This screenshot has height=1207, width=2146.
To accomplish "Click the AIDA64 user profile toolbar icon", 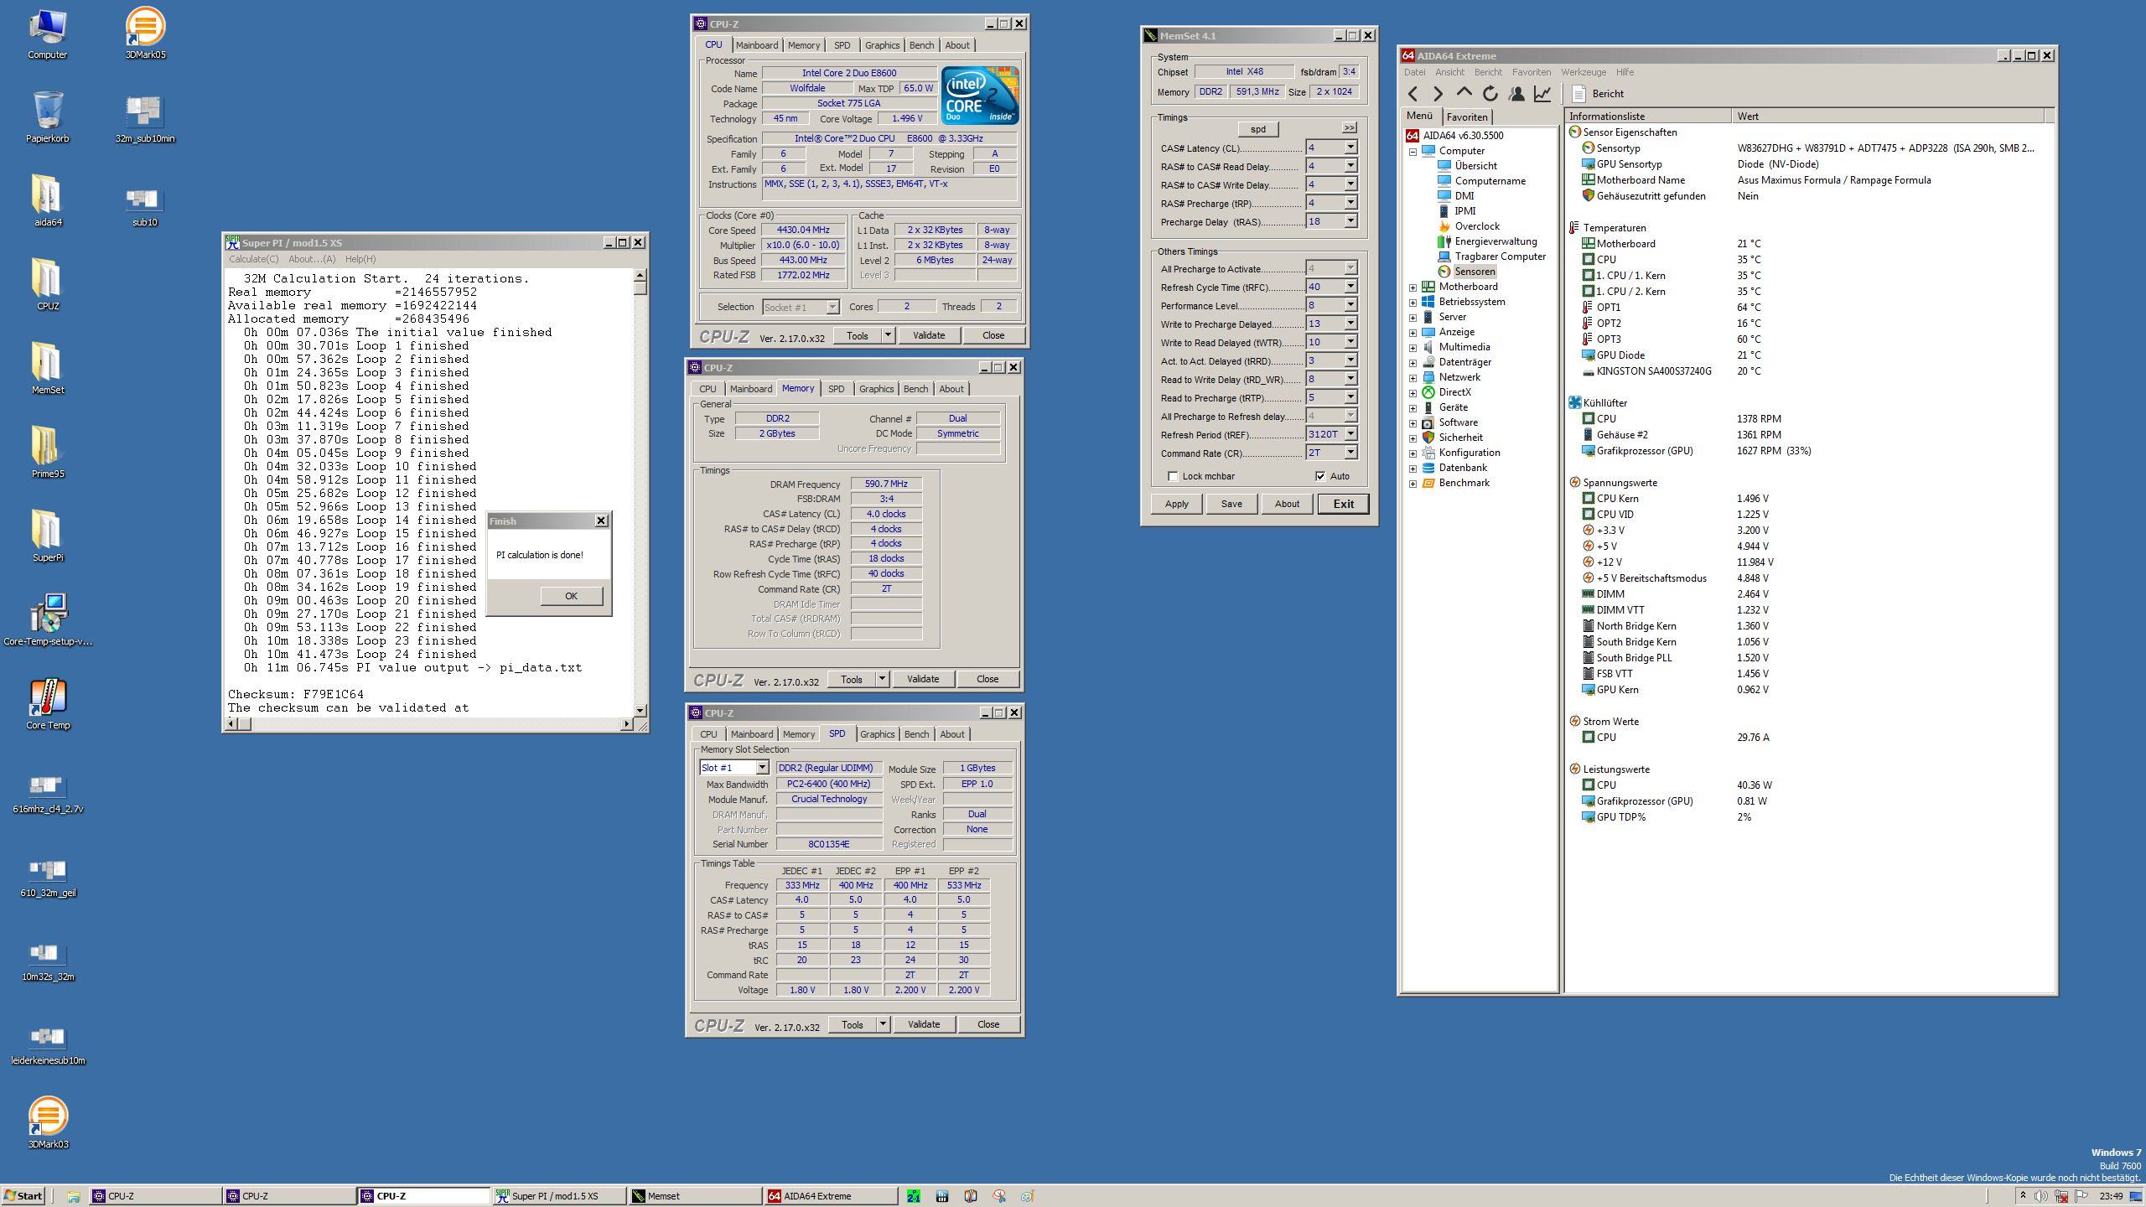I will click(x=1516, y=94).
